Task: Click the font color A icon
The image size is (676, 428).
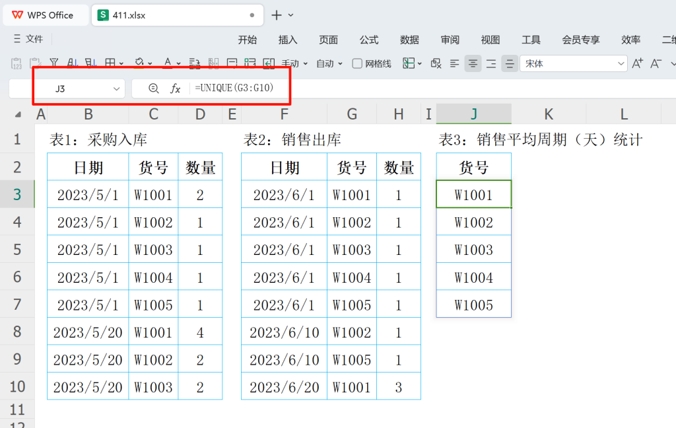Action: point(168,63)
